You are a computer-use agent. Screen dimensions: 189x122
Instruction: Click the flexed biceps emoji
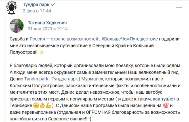coord(49,106)
